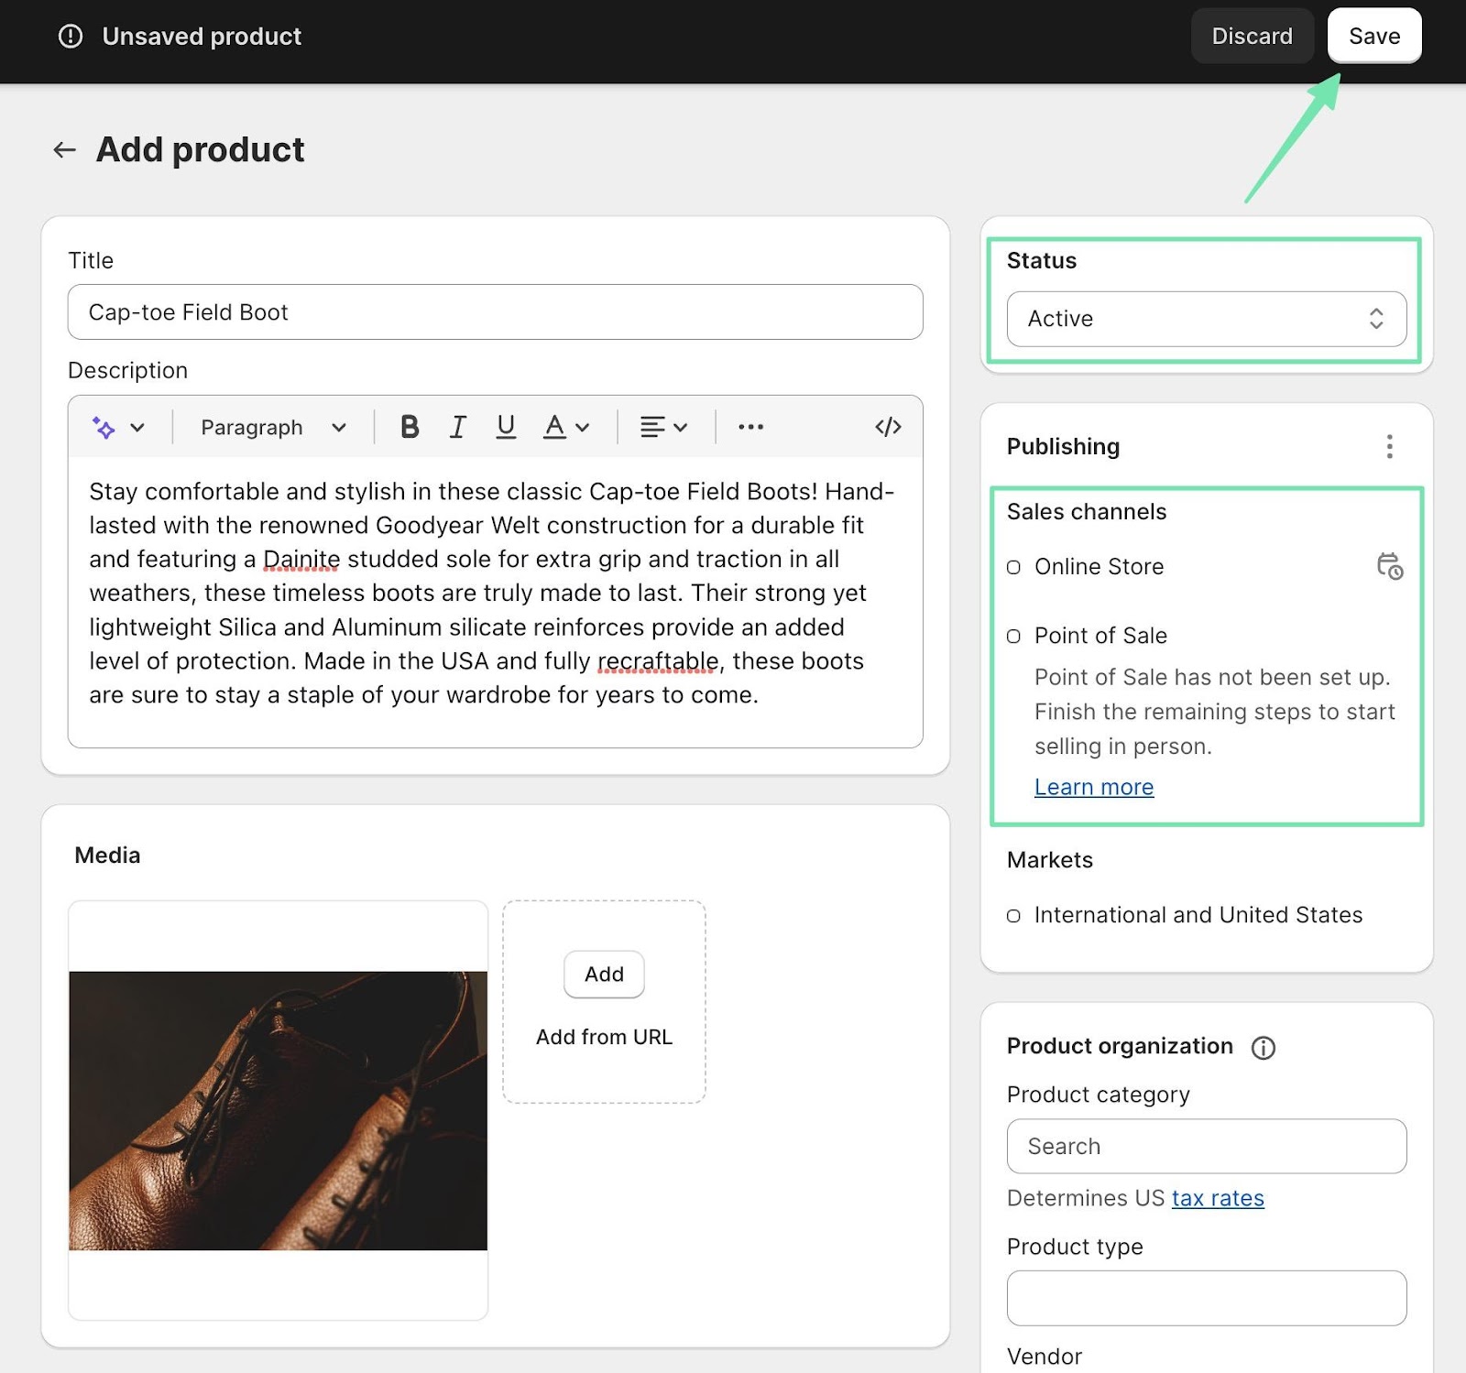
Task: Click inside the description text area
Action: coord(495,601)
